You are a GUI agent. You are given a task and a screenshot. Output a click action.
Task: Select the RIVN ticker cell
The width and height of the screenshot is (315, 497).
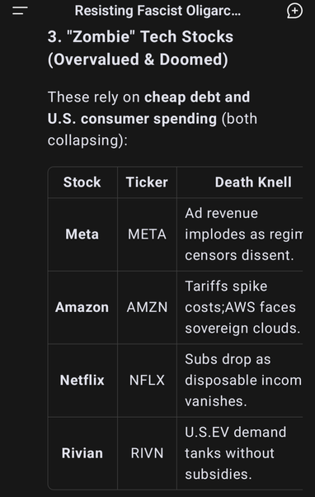coord(147,453)
